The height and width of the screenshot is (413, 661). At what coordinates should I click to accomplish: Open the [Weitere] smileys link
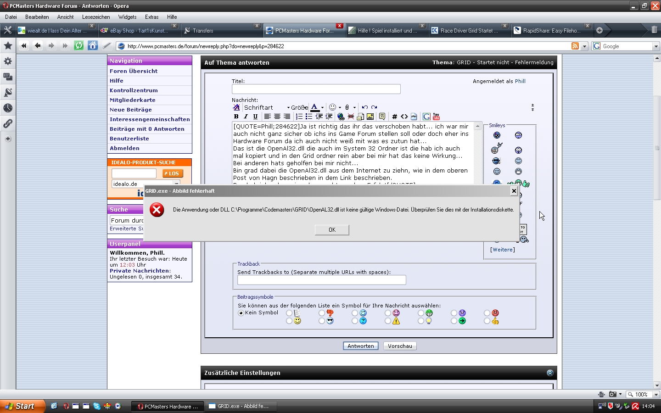(503, 250)
